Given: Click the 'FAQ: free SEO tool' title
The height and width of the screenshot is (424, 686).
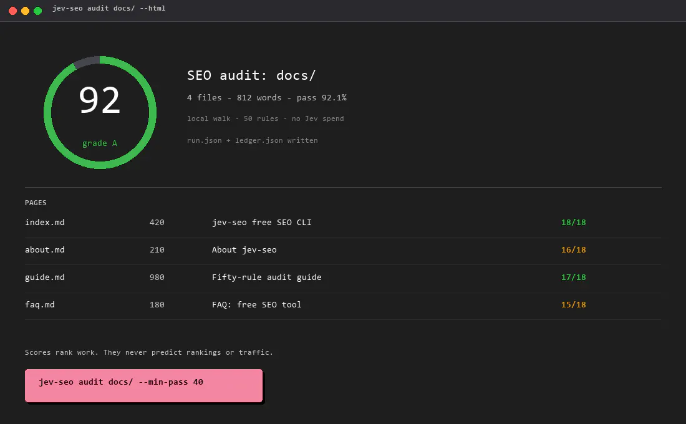Looking at the screenshot, I should coord(256,304).
